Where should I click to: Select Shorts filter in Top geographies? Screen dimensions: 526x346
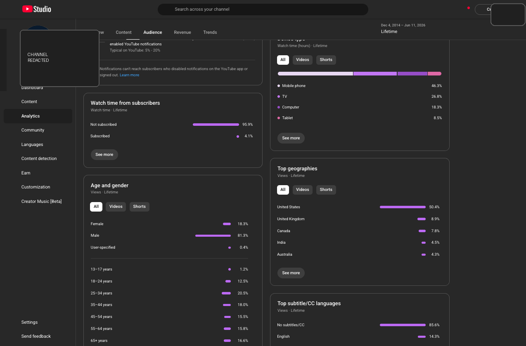[326, 190]
